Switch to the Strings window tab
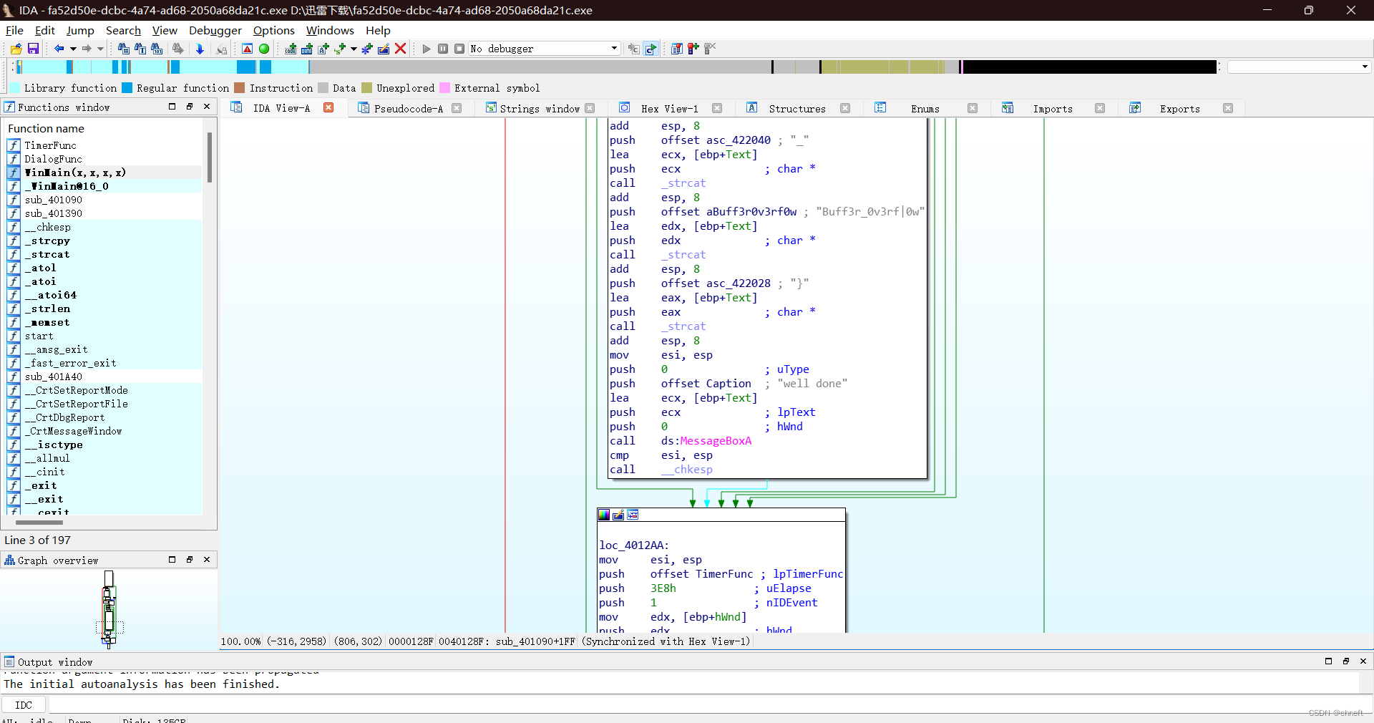 [x=540, y=108]
